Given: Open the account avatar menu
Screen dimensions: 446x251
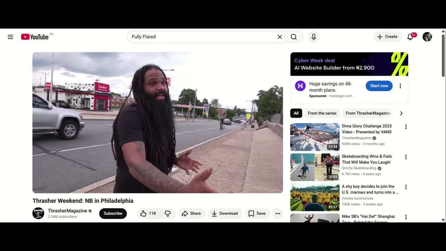Looking at the screenshot, I should click(427, 37).
